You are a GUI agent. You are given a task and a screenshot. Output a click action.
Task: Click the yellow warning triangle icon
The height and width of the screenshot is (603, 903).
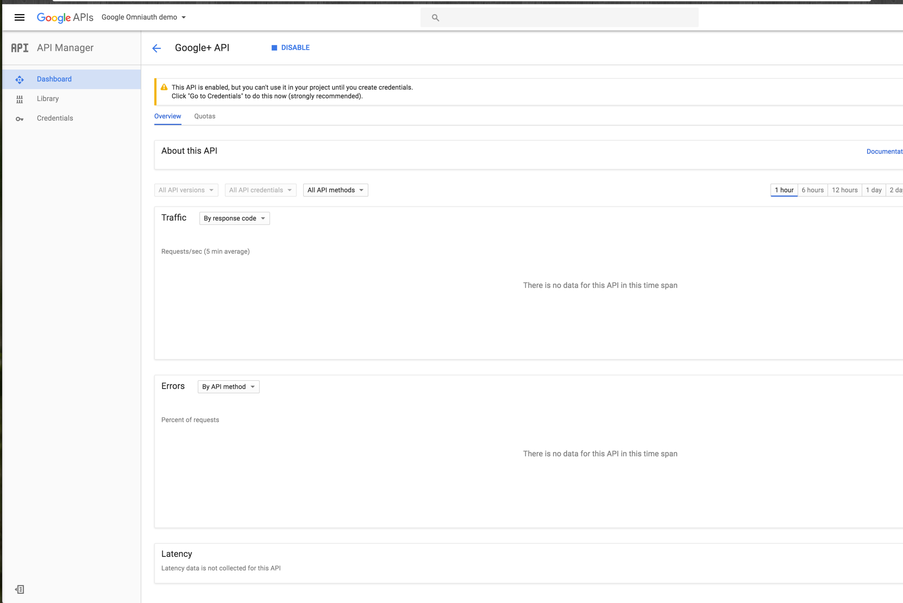point(164,87)
